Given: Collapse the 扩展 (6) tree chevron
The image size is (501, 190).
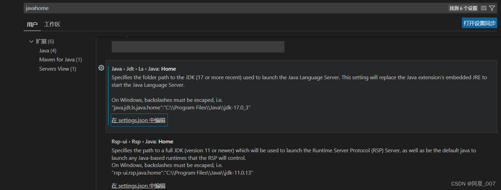Looking at the screenshot, I should (32, 41).
